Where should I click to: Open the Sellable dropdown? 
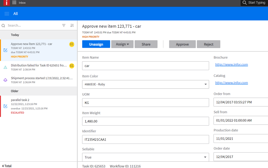pos(205,157)
